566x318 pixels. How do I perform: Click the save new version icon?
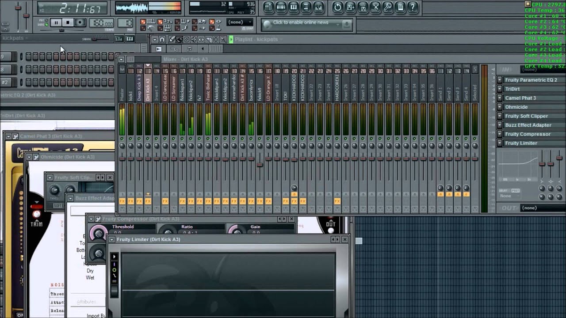pos(350,7)
